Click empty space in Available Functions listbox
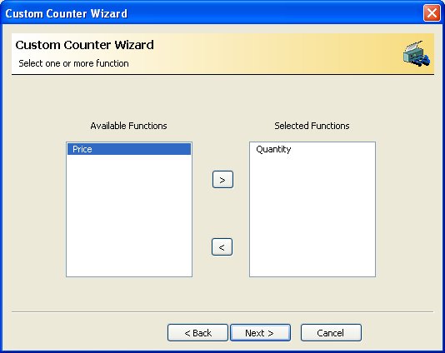This screenshot has width=445, height=353. (x=129, y=216)
